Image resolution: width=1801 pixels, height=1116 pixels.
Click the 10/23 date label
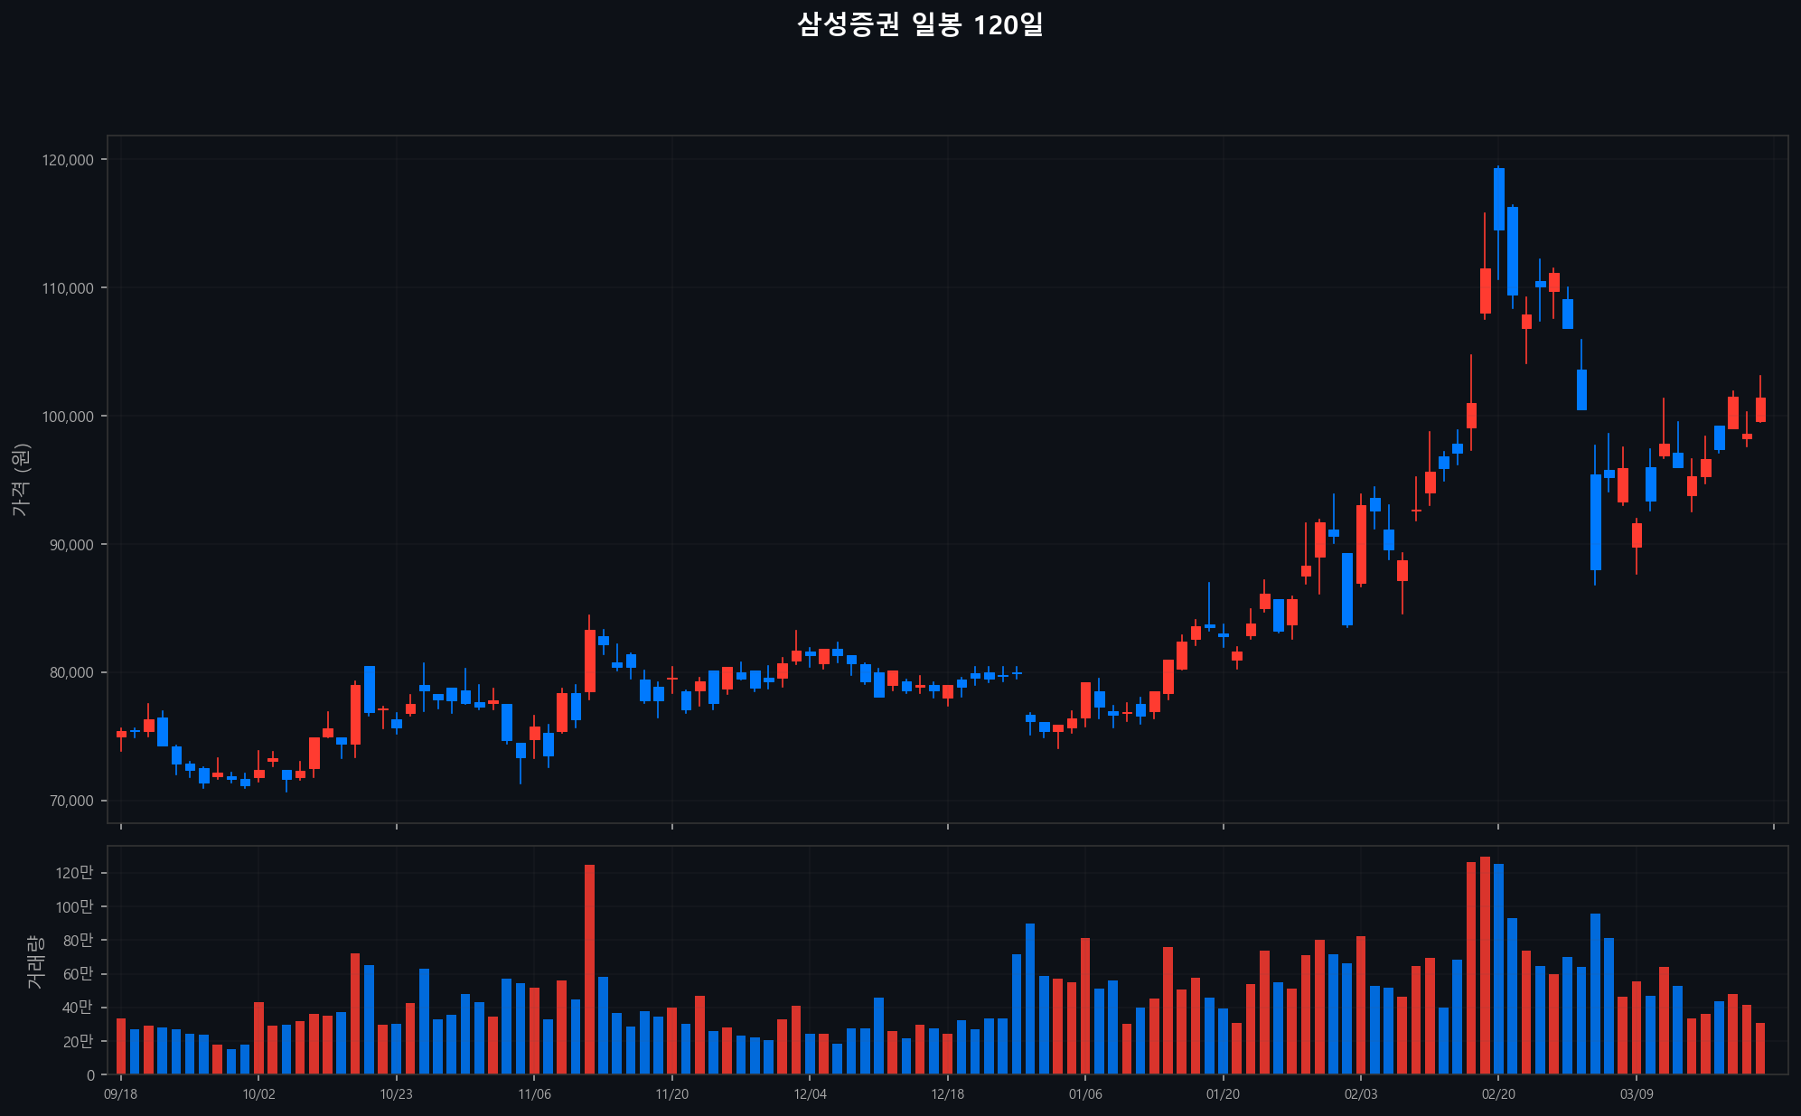coord(396,1094)
